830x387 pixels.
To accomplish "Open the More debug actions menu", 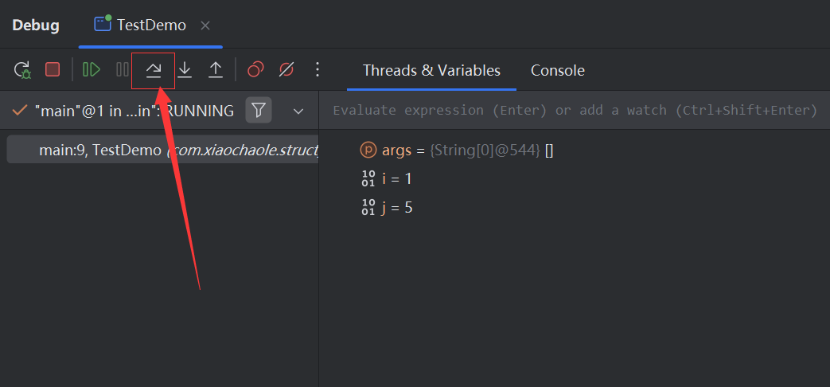I will tap(318, 70).
